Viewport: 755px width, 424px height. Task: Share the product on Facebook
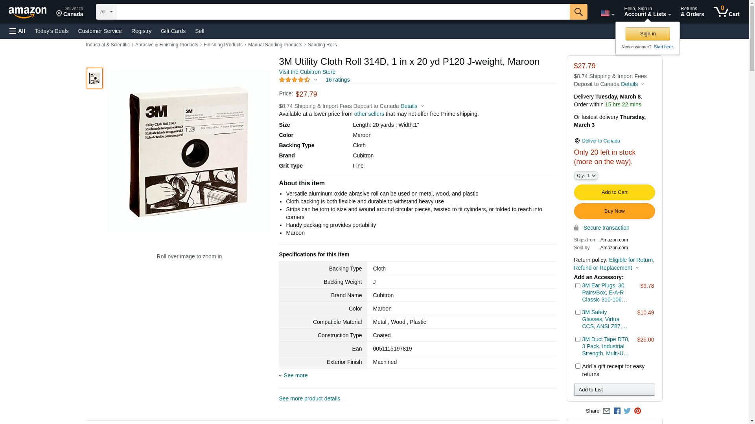[x=617, y=411]
